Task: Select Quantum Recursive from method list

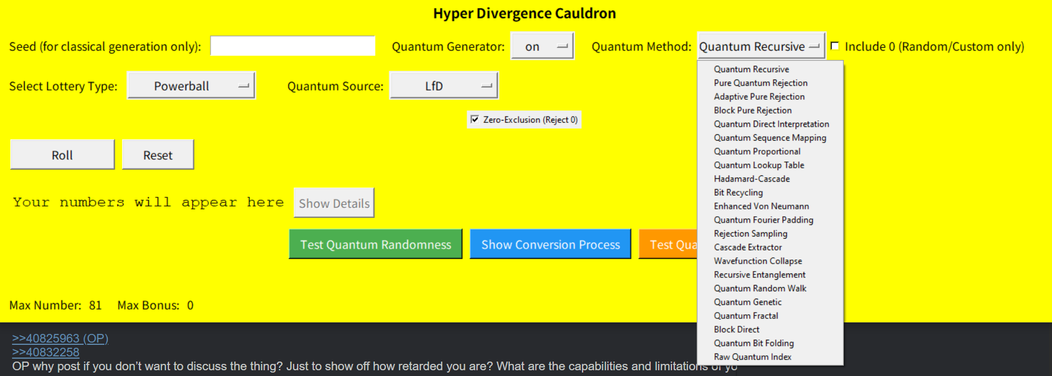Action: coord(770,69)
